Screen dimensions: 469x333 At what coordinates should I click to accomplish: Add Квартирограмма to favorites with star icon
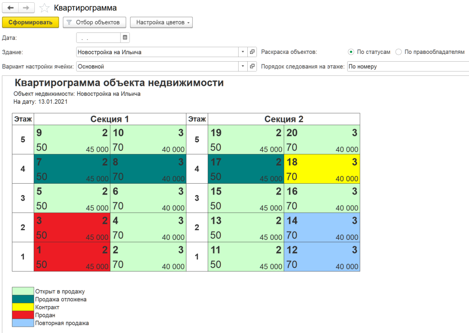point(44,8)
